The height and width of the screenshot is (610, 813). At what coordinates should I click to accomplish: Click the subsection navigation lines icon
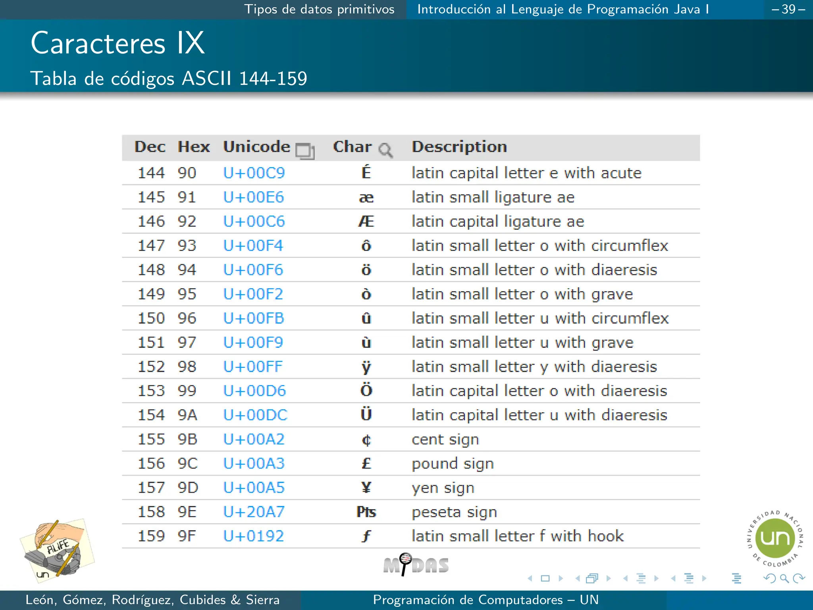(x=641, y=578)
